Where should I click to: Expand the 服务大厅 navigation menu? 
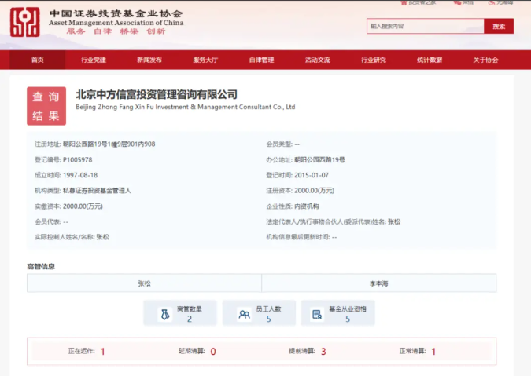click(205, 60)
